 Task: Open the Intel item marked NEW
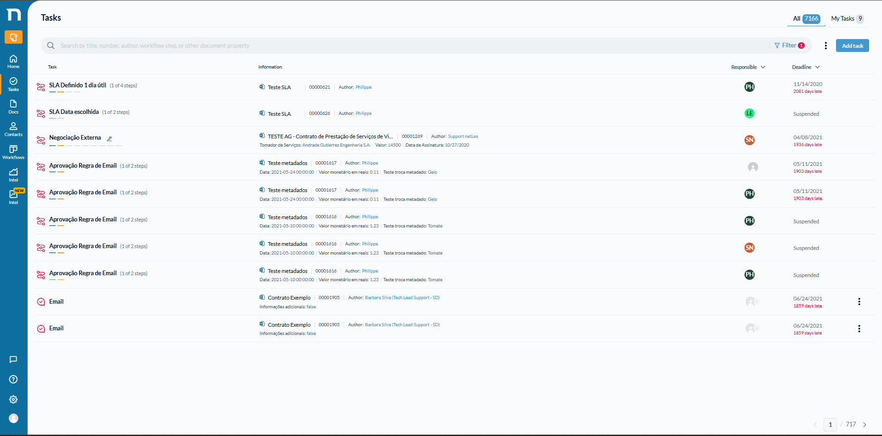[x=13, y=197]
